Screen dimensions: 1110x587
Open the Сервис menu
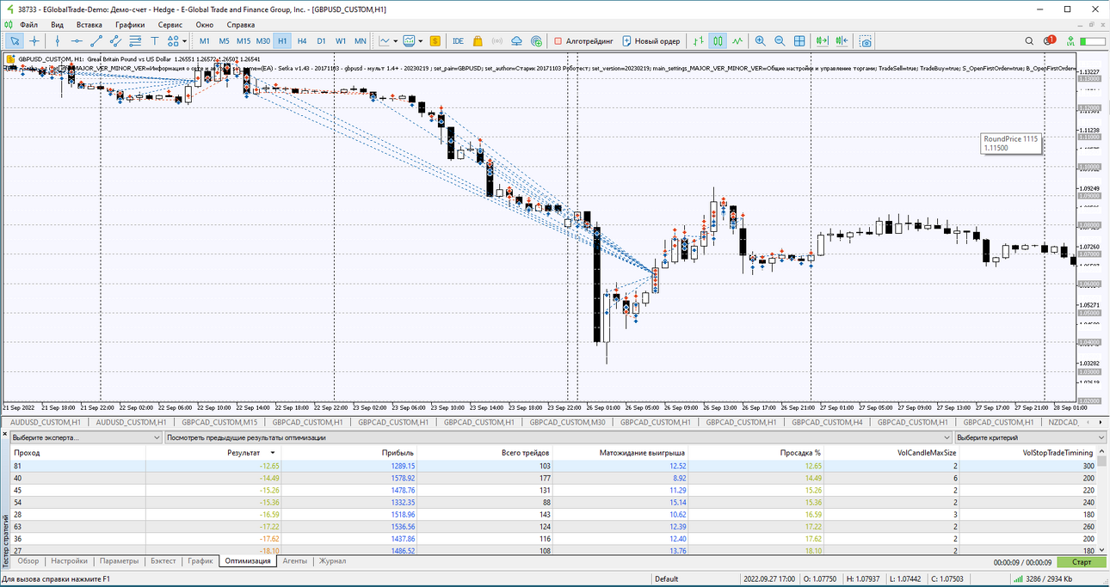tap(170, 25)
